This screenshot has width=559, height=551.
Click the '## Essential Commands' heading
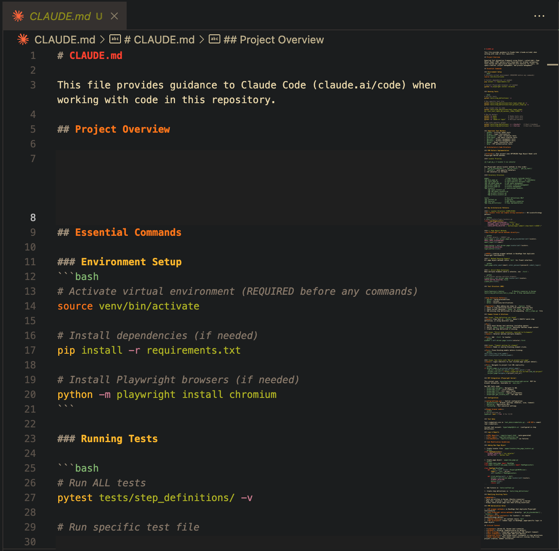click(x=119, y=233)
